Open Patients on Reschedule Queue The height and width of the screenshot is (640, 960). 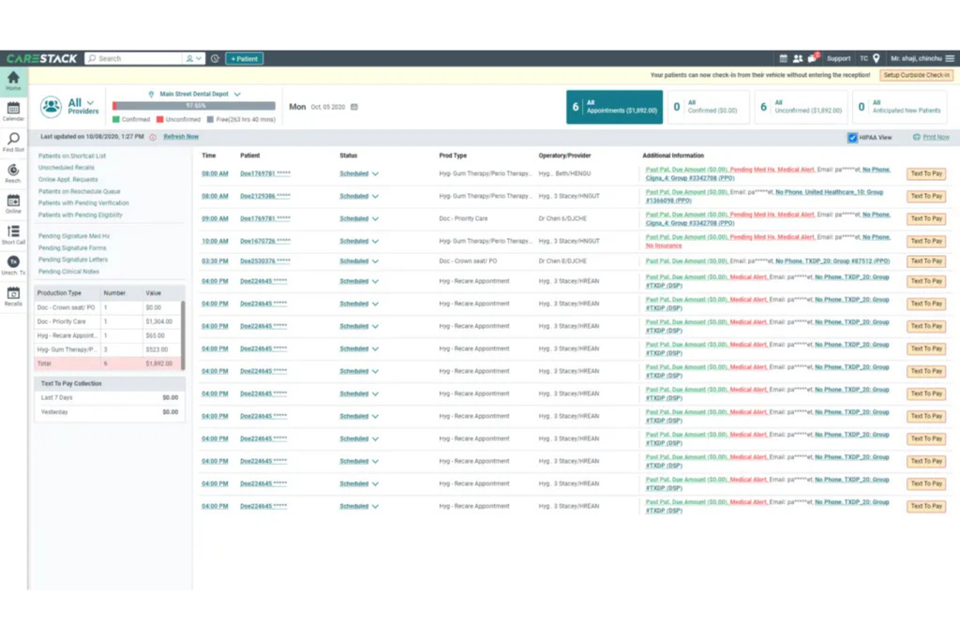click(79, 191)
